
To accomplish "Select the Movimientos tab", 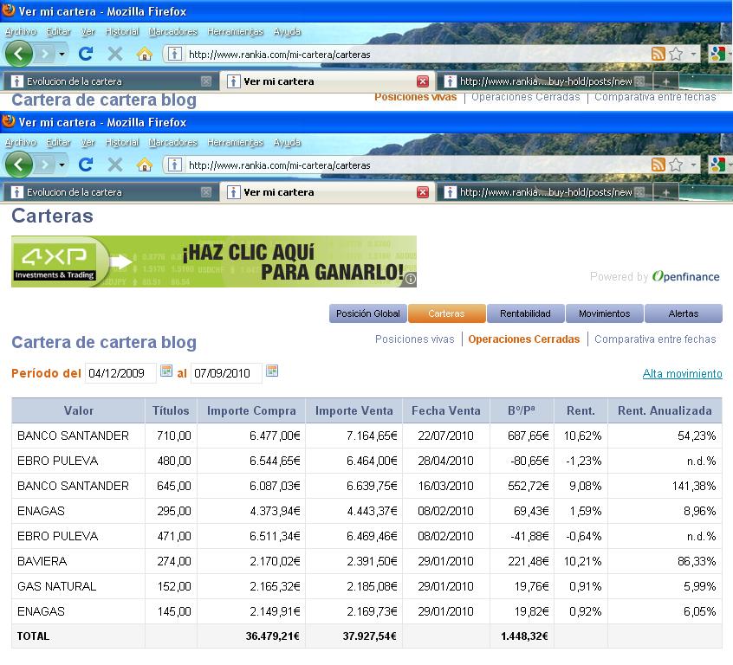I will point(604,313).
